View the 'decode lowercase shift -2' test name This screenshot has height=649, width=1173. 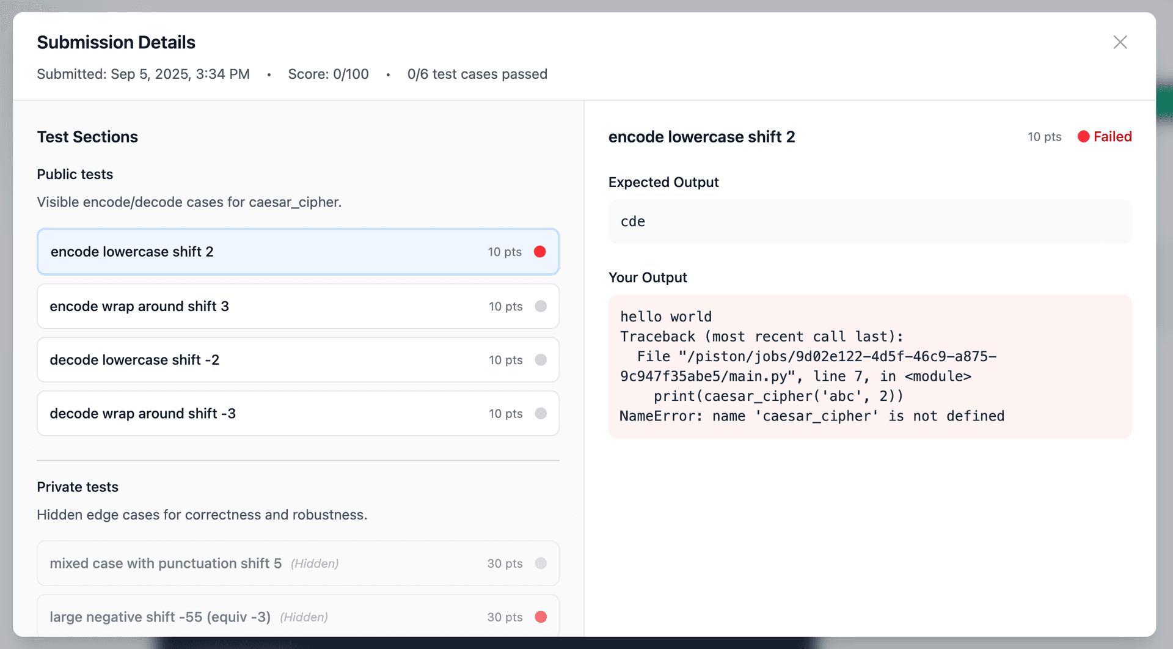pyautogui.click(x=134, y=360)
